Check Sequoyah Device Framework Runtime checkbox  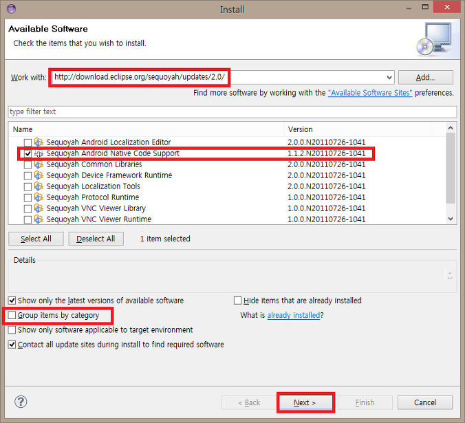pyautogui.click(x=28, y=175)
